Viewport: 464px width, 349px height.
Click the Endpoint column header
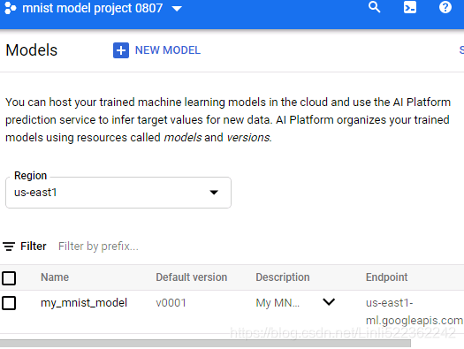coord(386,277)
